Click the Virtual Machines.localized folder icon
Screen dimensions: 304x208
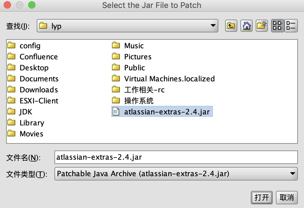[x=116, y=78]
